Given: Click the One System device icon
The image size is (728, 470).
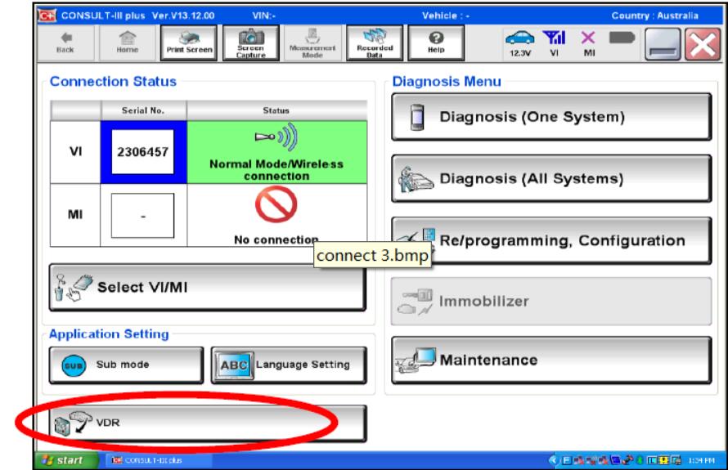Looking at the screenshot, I should pos(417,117).
